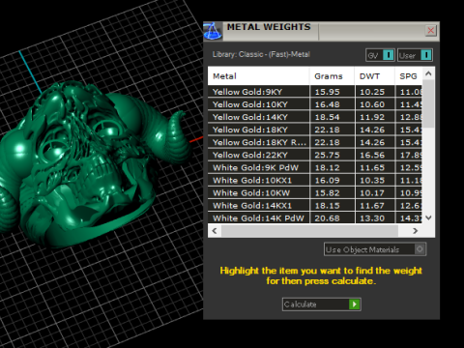
Task: Select the Yellow Gold:18KY row
Action: (x=315, y=130)
